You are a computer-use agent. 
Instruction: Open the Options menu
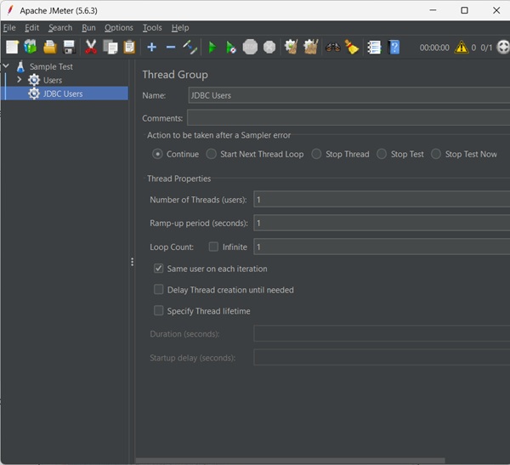point(119,28)
